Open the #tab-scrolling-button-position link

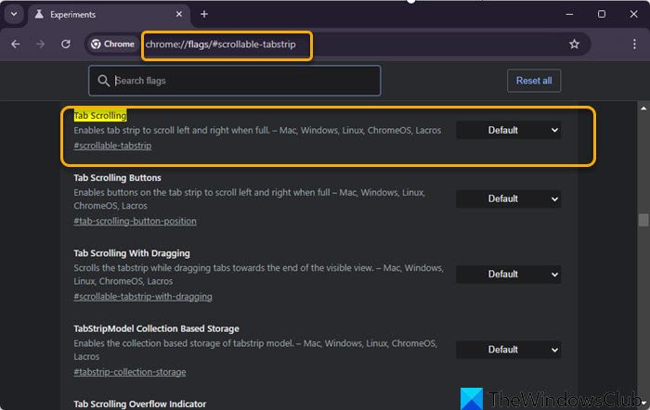[135, 221]
